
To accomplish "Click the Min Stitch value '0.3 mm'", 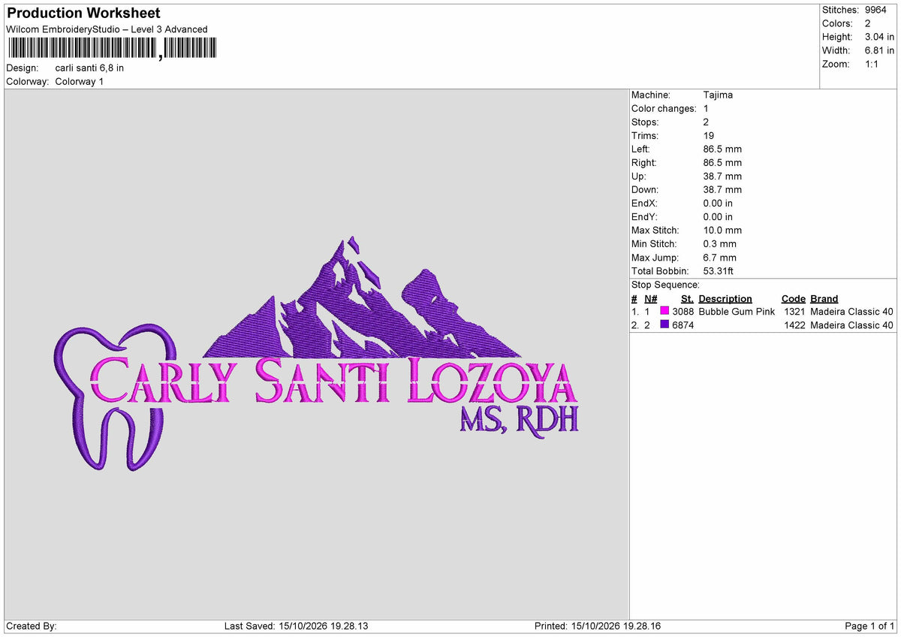I will [x=720, y=243].
